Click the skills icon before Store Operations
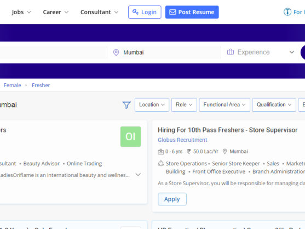The width and height of the screenshot is (305, 229). click(x=160, y=163)
